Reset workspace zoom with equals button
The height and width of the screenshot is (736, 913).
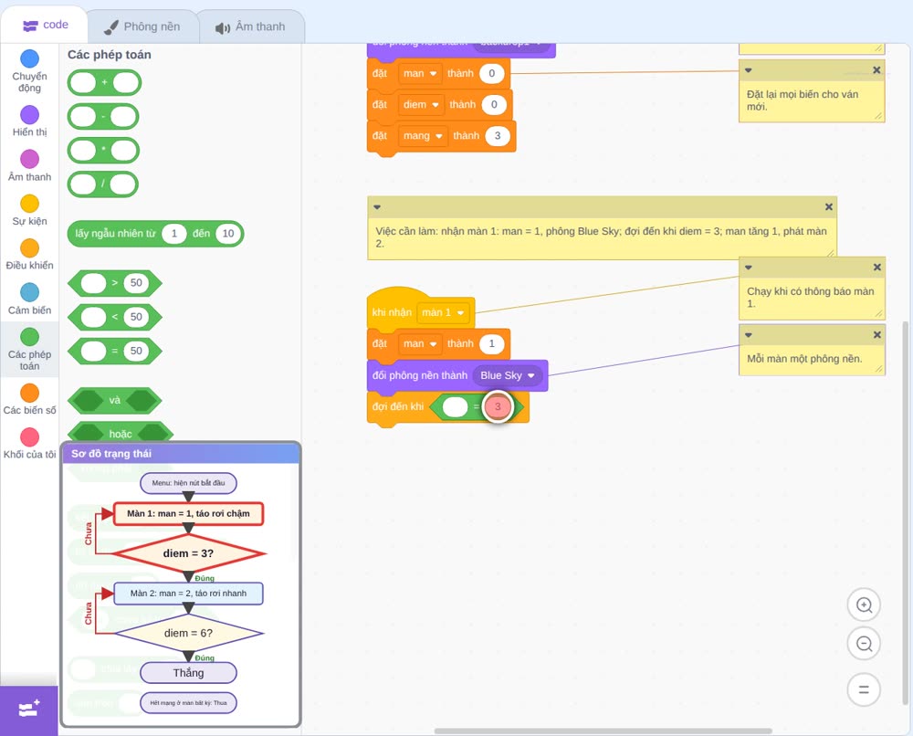pos(864,689)
